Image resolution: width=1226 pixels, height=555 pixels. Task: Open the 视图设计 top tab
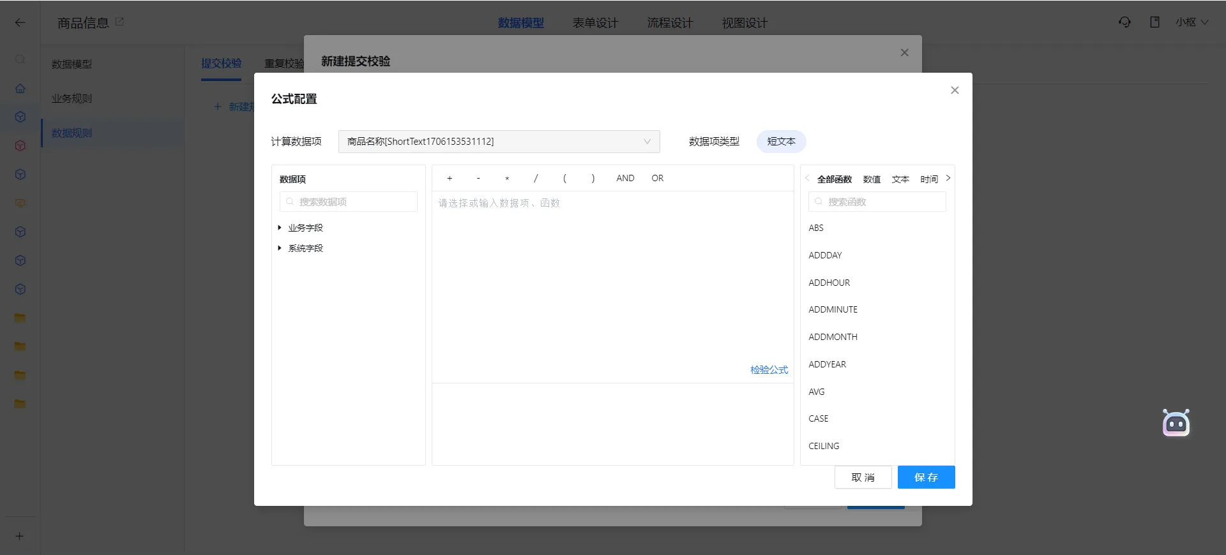745,23
